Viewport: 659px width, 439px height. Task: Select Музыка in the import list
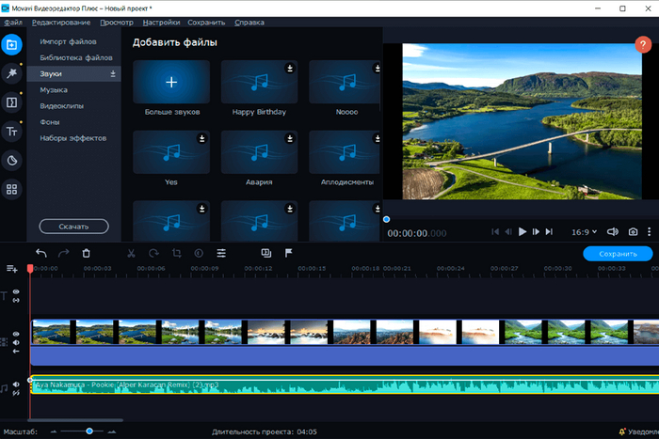(54, 89)
